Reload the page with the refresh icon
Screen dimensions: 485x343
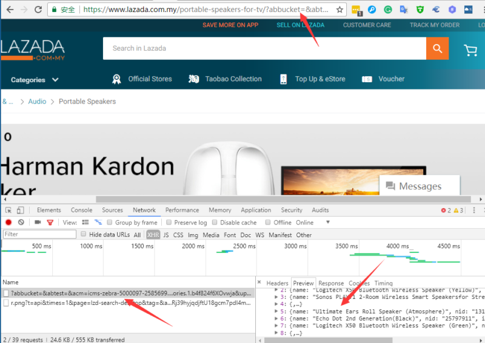(38, 10)
